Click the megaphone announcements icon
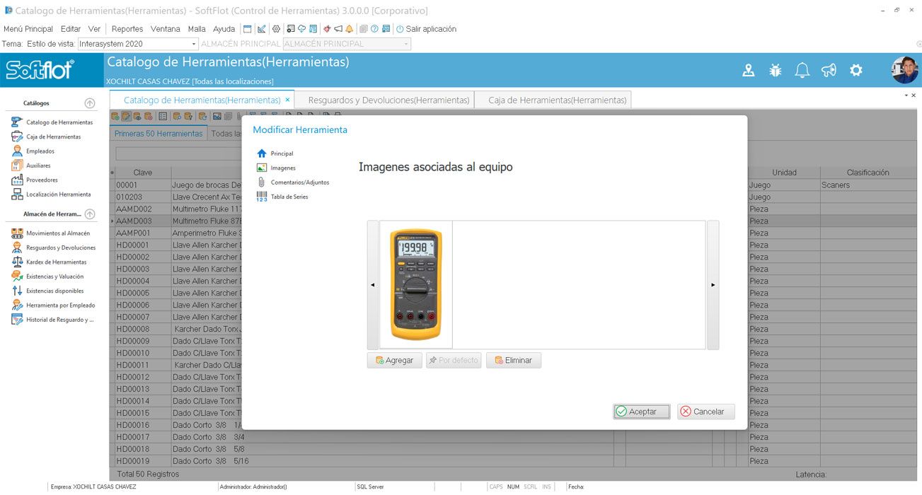The image size is (922, 495). point(829,70)
